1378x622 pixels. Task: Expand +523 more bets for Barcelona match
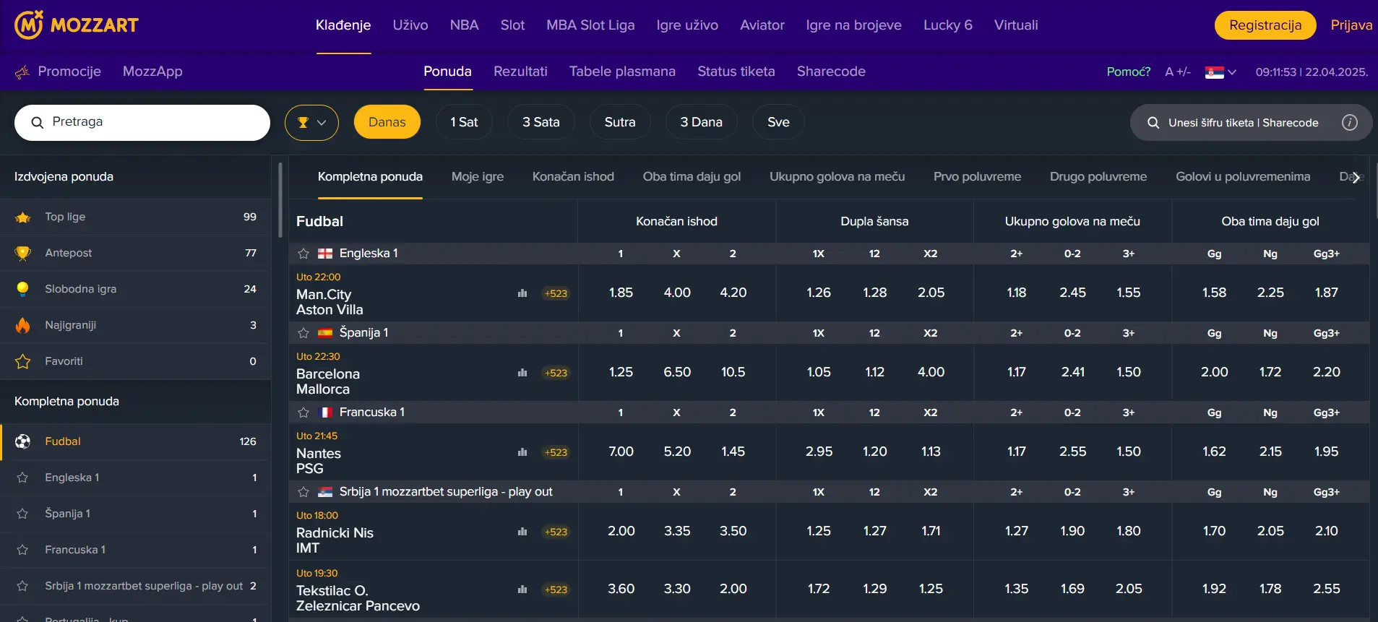click(556, 373)
